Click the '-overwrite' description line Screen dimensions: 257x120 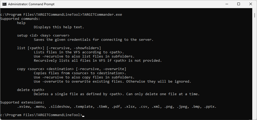click(x=112, y=81)
